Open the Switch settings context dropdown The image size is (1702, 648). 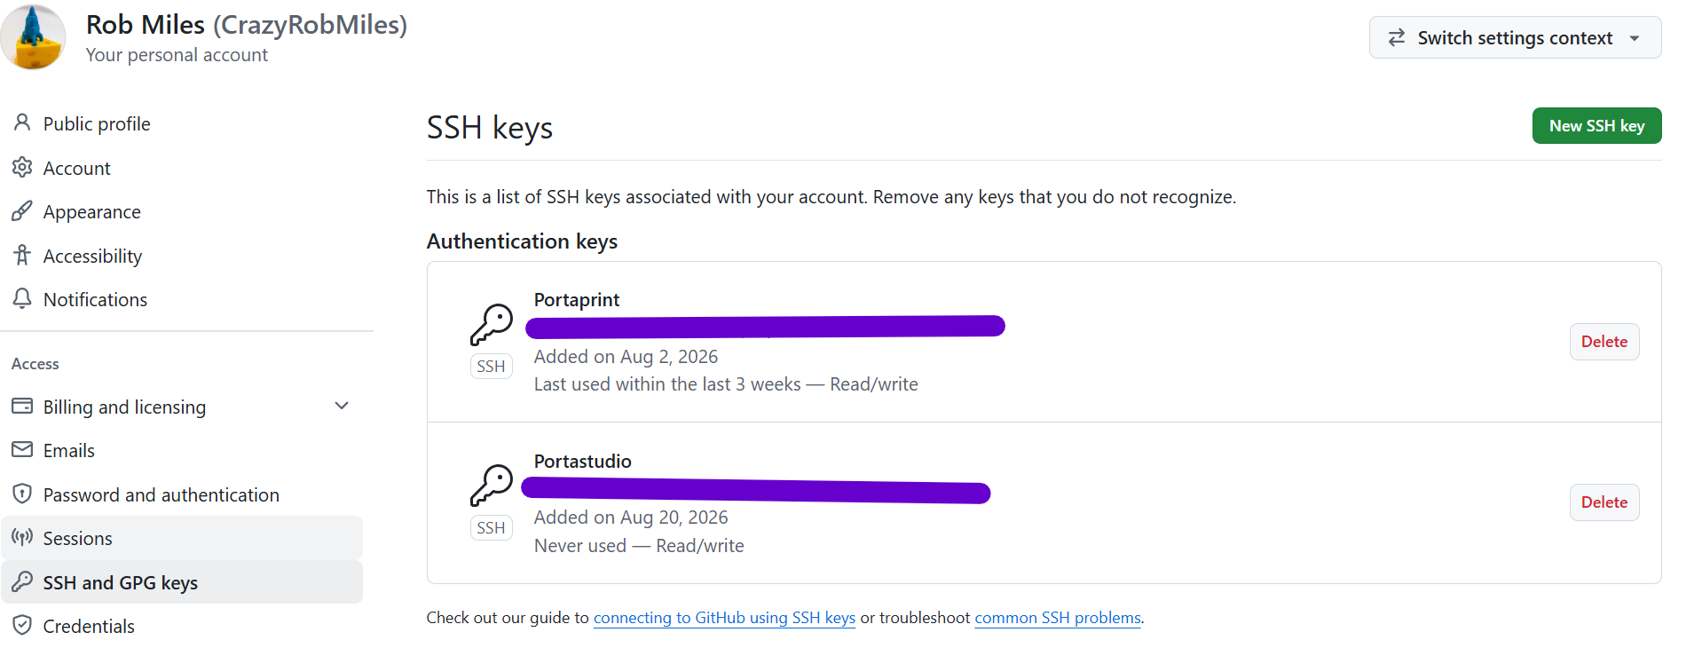pyautogui.click(x=1515, y=37)
